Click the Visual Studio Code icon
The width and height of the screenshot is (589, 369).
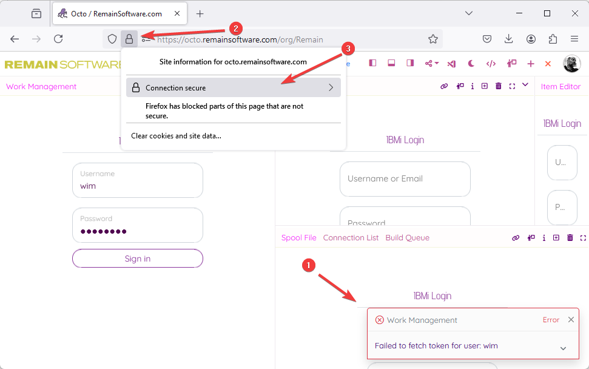point(451,64)
